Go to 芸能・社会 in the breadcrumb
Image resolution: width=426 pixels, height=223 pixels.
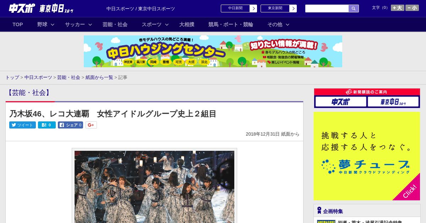[69, 77]
